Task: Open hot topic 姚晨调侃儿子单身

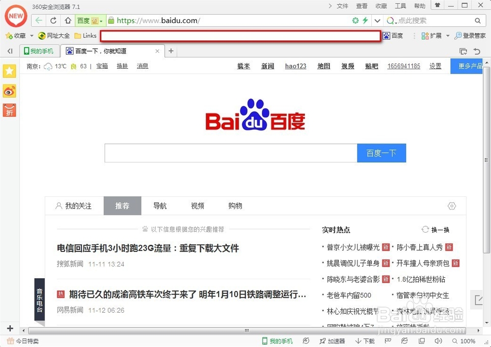Action: tap(353, 264)
